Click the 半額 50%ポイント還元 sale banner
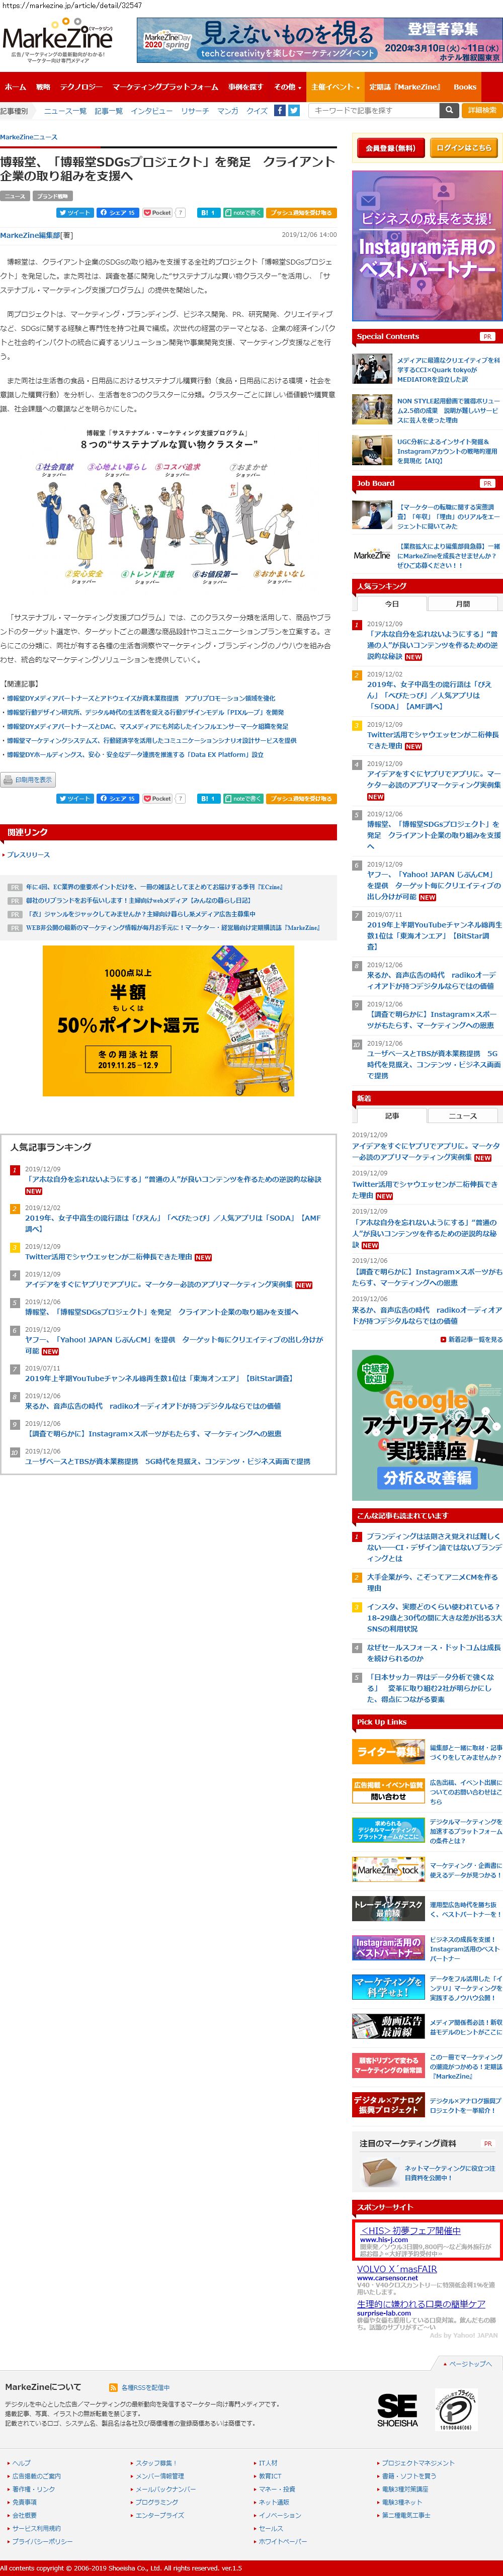The image size is (503, 2576). (168, 1020)
